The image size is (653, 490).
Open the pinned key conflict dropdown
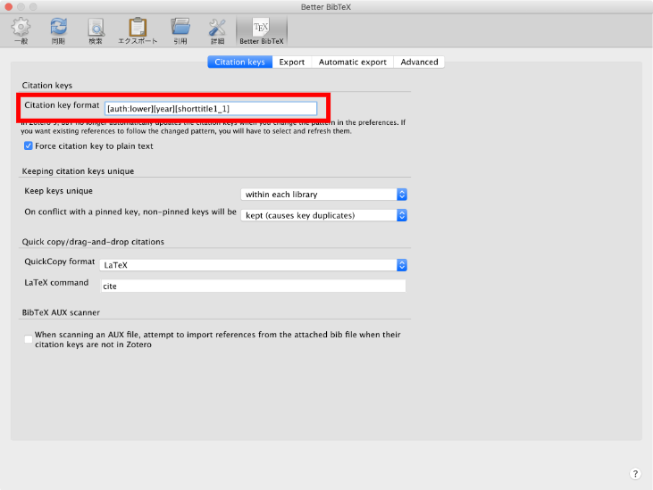point(324,215)
